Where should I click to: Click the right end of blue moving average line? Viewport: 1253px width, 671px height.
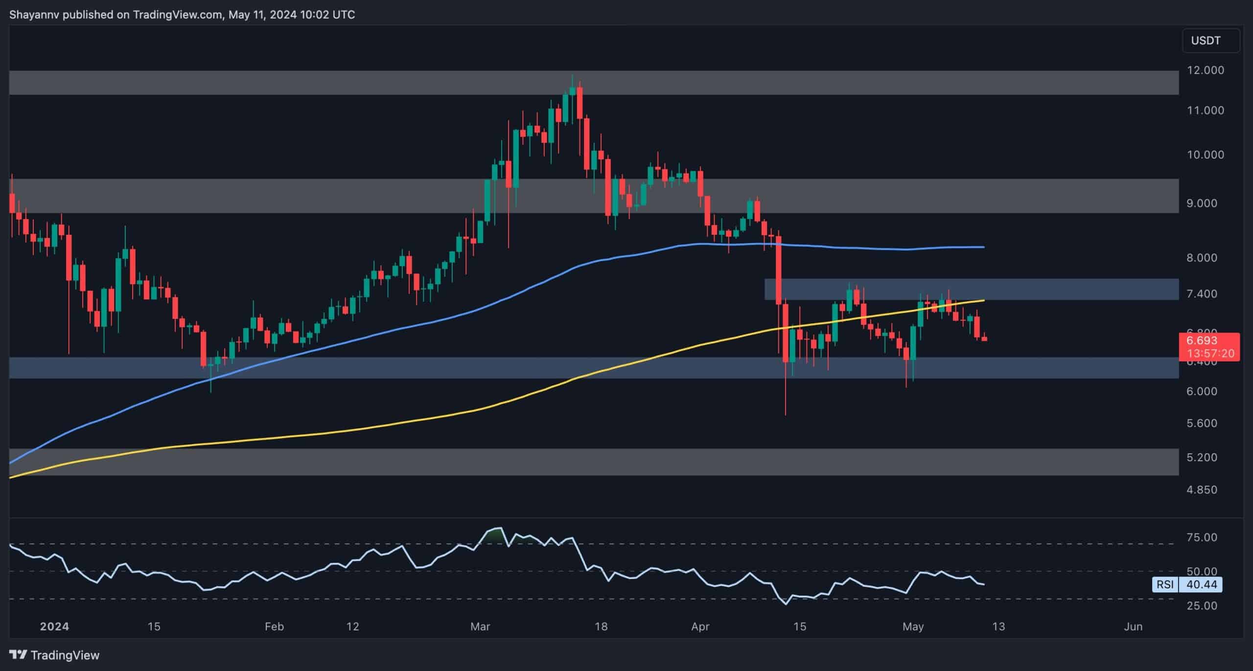[983, 247]
